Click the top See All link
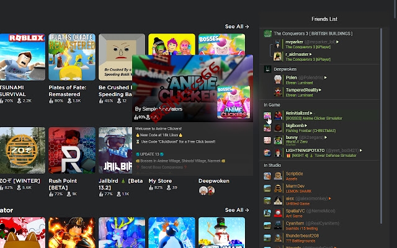 (x=237, y=27)
